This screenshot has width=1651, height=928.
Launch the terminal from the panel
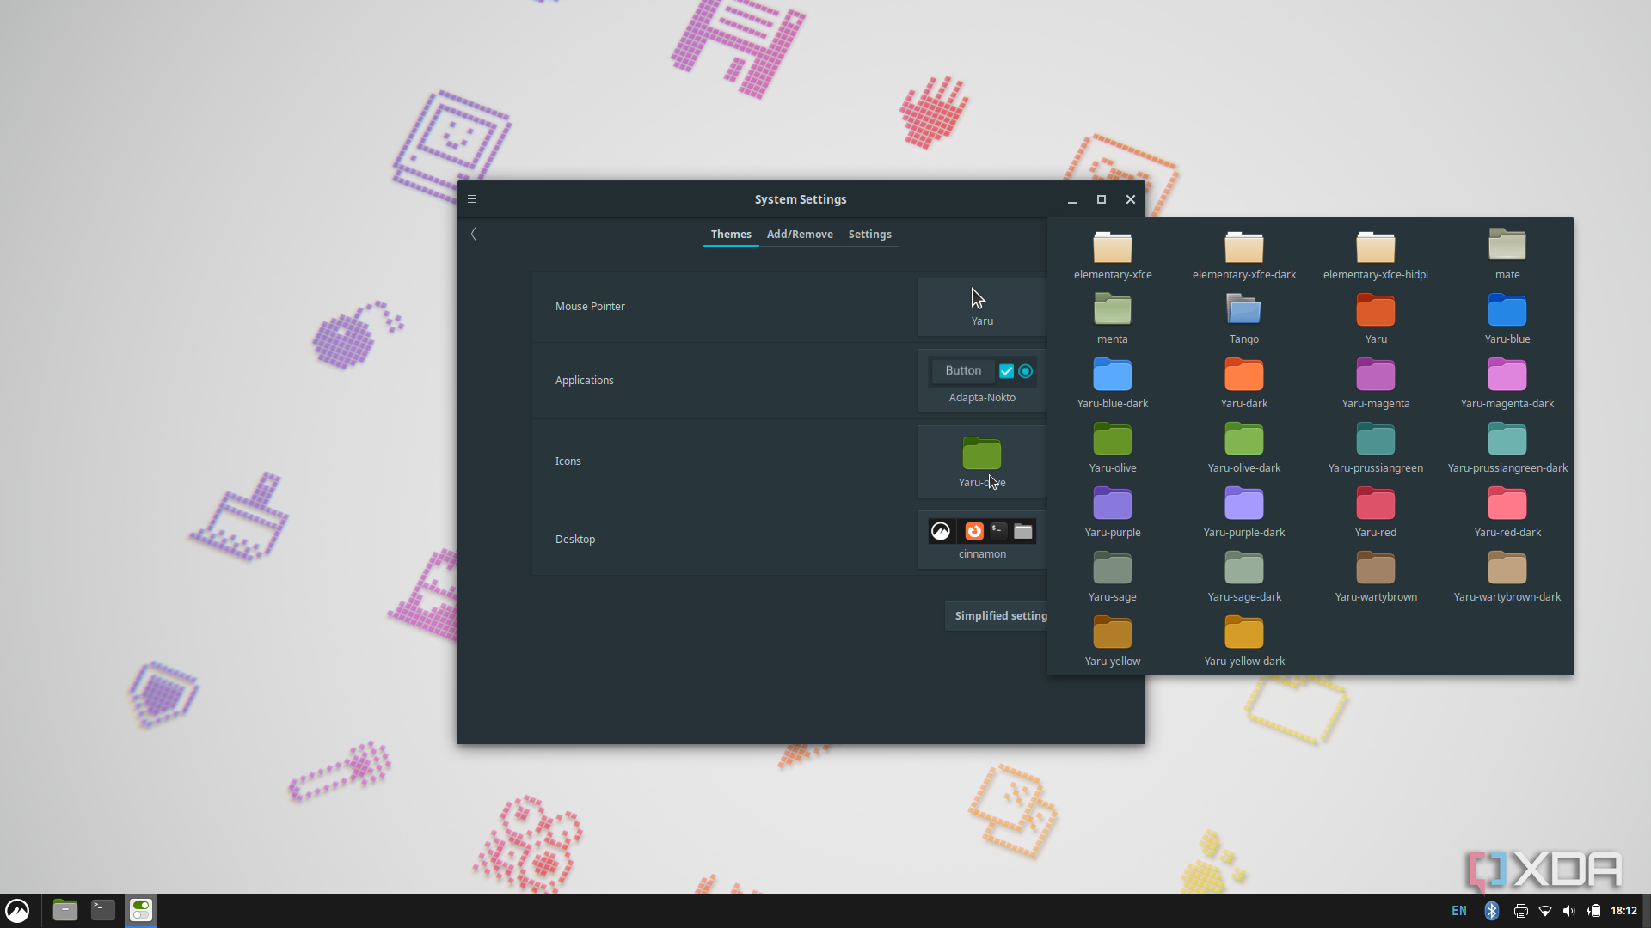coord(103,910)
